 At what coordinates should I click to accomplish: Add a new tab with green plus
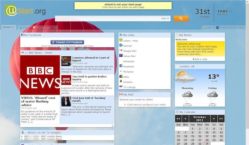pos(55,27)
